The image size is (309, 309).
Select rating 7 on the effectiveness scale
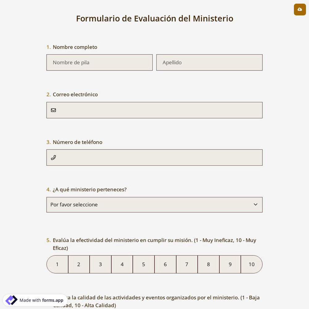[x=187, y=264]
